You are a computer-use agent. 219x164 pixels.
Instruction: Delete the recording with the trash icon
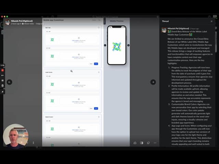[x=3, y=86]
